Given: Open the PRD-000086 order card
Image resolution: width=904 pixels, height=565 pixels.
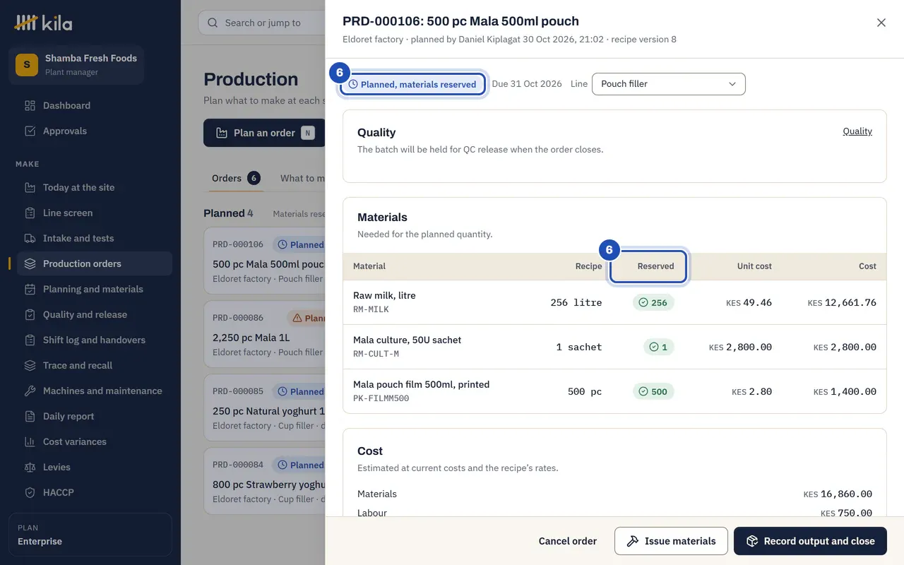Looking at the screenshot, I should pyautogui.click(x=264, y=334).
